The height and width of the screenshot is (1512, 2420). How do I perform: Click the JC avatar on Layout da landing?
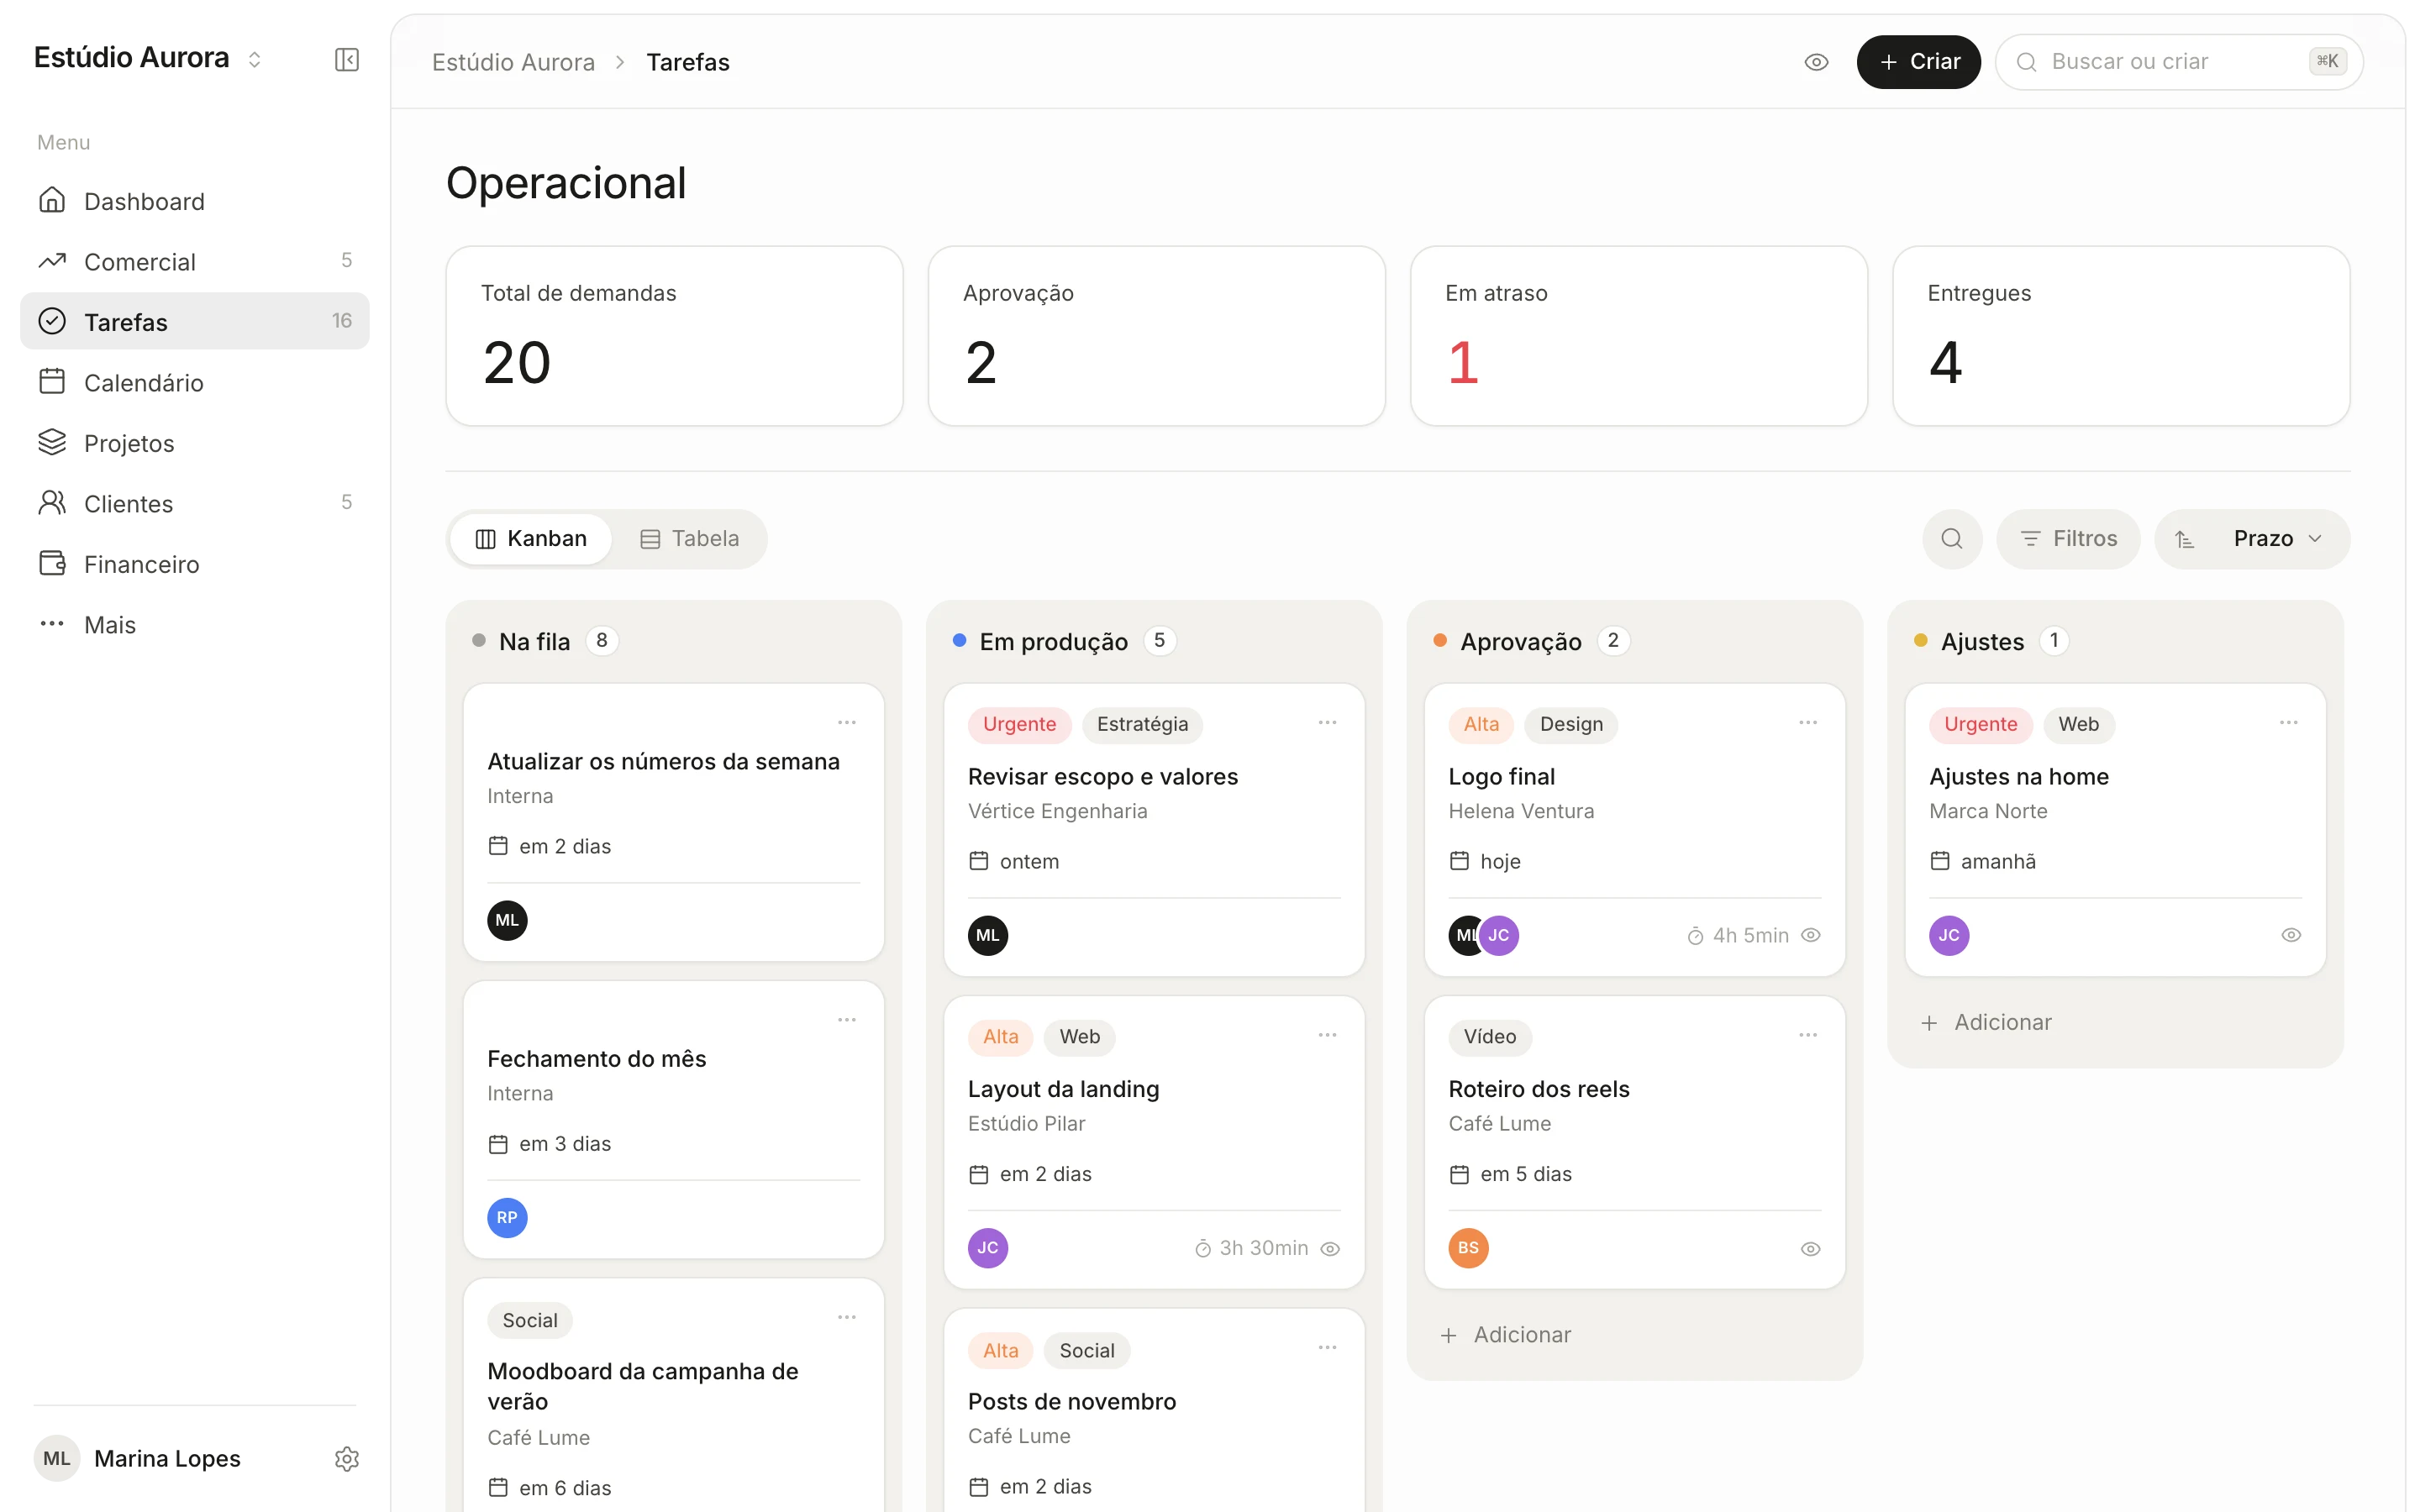[x=987, y=1247]
